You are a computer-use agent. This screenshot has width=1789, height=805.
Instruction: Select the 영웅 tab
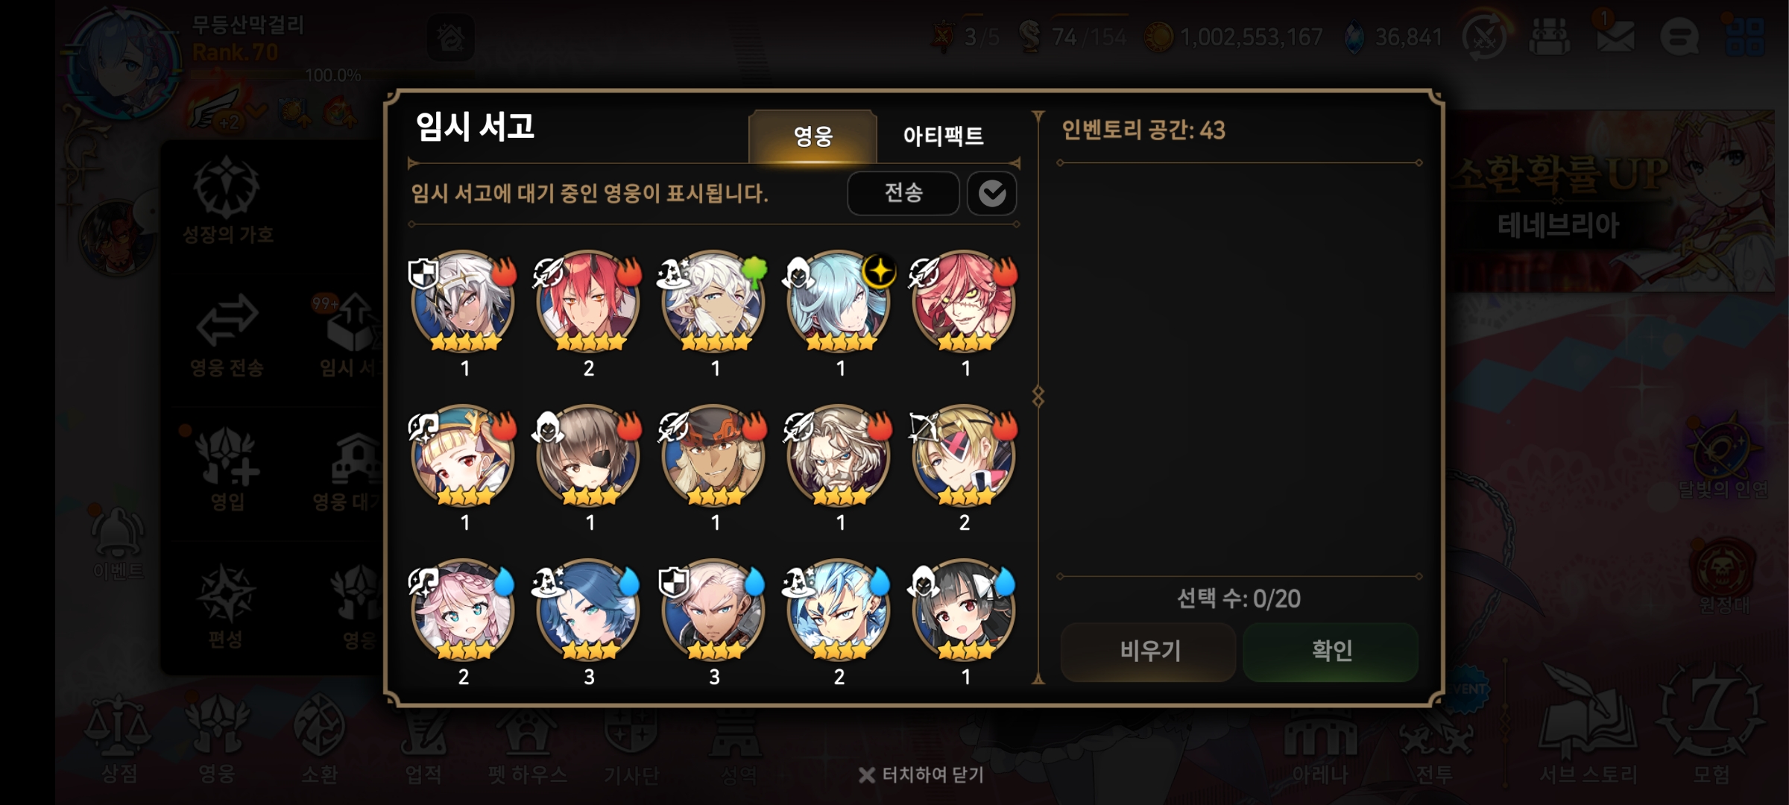pos(813,136)
